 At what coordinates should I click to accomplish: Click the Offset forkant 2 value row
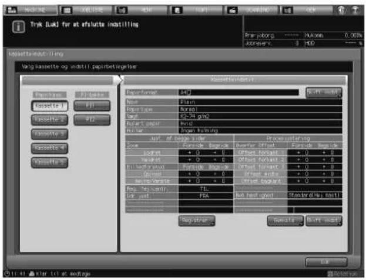315,160
